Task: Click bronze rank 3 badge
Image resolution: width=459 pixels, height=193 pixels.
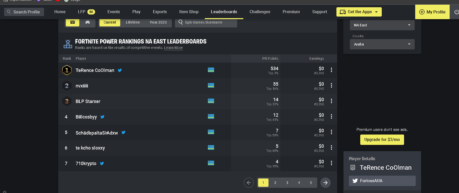Action: 67,101
